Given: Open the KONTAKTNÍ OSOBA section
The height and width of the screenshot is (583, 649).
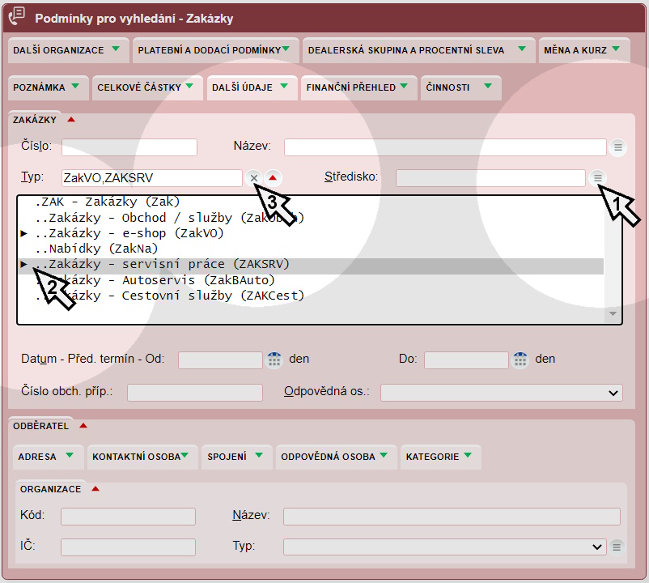Looking at the screenshot, I should (x=142, y=457).
